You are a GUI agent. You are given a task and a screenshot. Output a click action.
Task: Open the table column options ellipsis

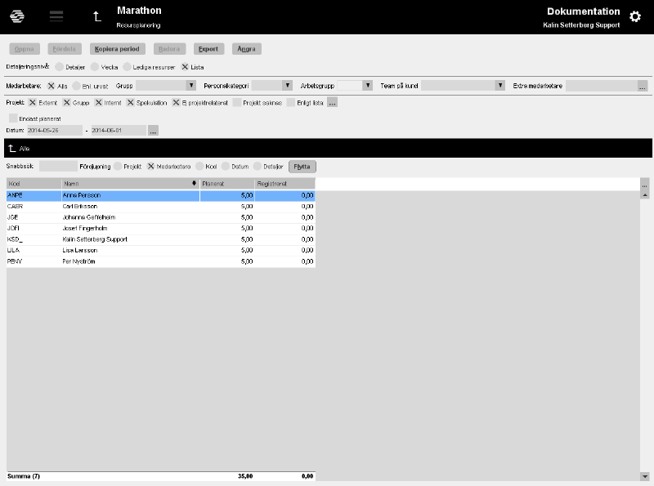tap(644, 185)
